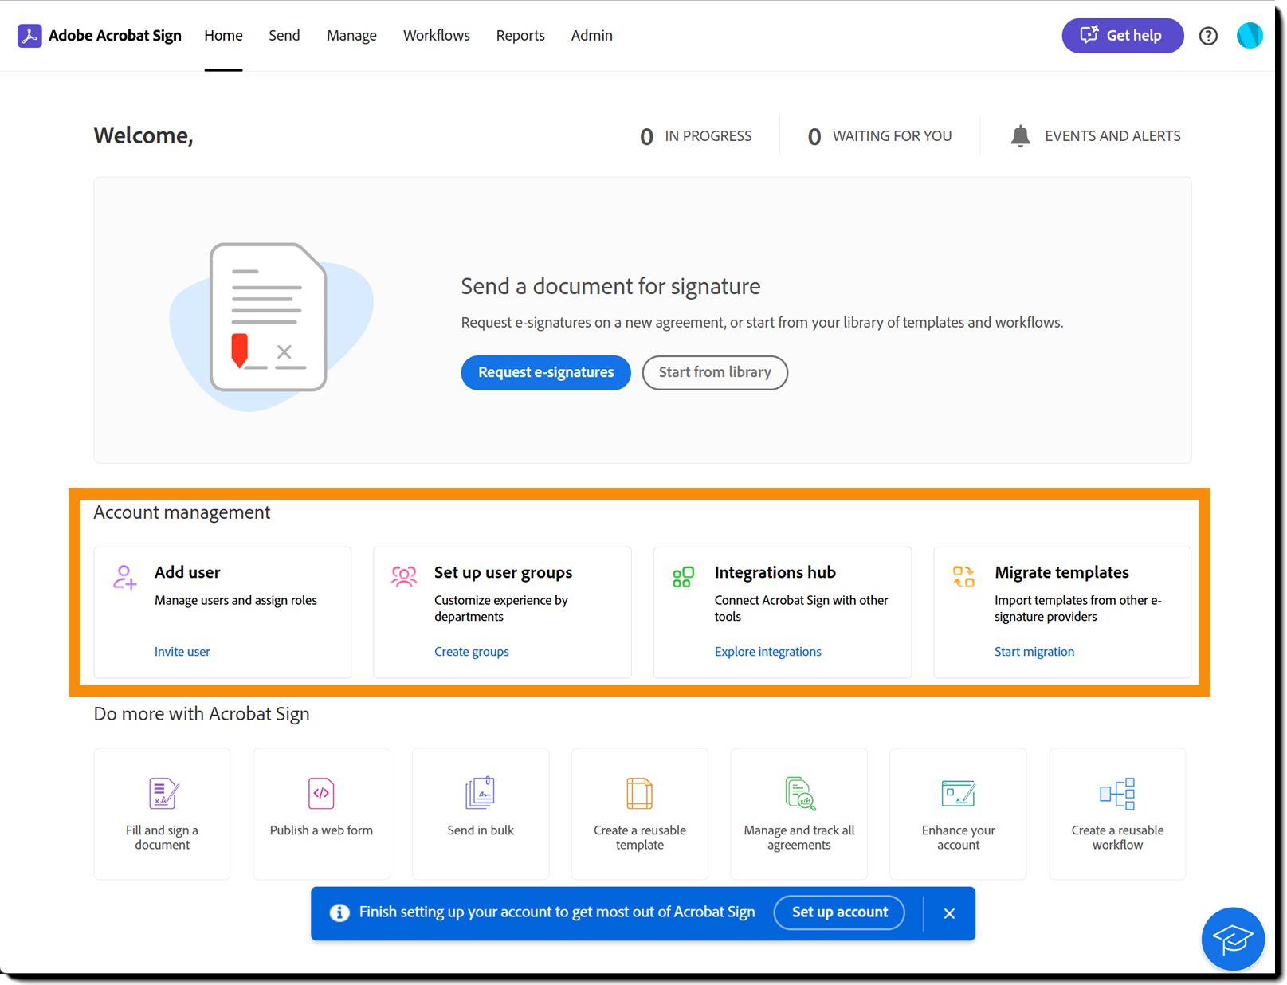Select the Enhance your account label

[959, 838]
